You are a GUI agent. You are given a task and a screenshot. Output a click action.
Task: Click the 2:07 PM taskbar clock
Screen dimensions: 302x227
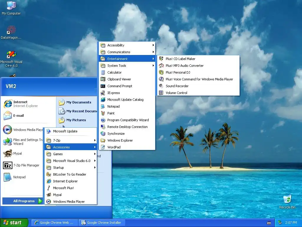[291, 223]
